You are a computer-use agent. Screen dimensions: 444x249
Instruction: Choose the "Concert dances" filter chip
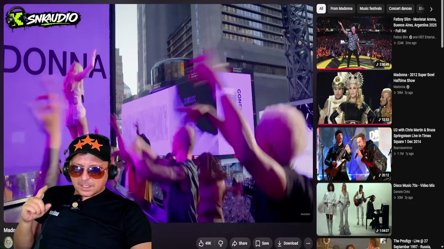pyautogui.click(x=400, y=9)
